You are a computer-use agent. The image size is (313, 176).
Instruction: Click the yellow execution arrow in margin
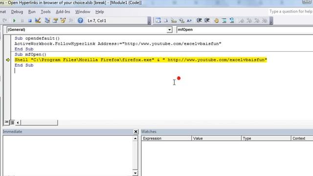(x=8, y=60)
